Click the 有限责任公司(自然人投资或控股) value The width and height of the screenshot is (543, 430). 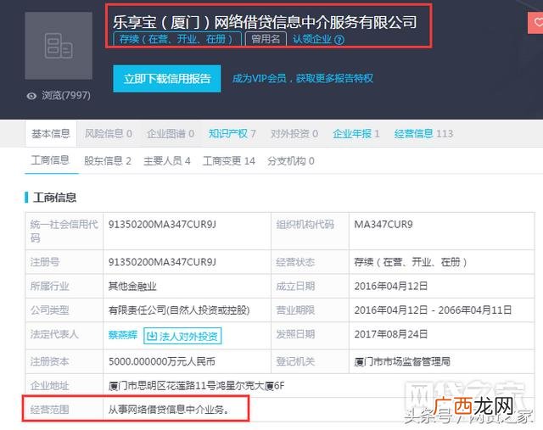click(179, 310)
